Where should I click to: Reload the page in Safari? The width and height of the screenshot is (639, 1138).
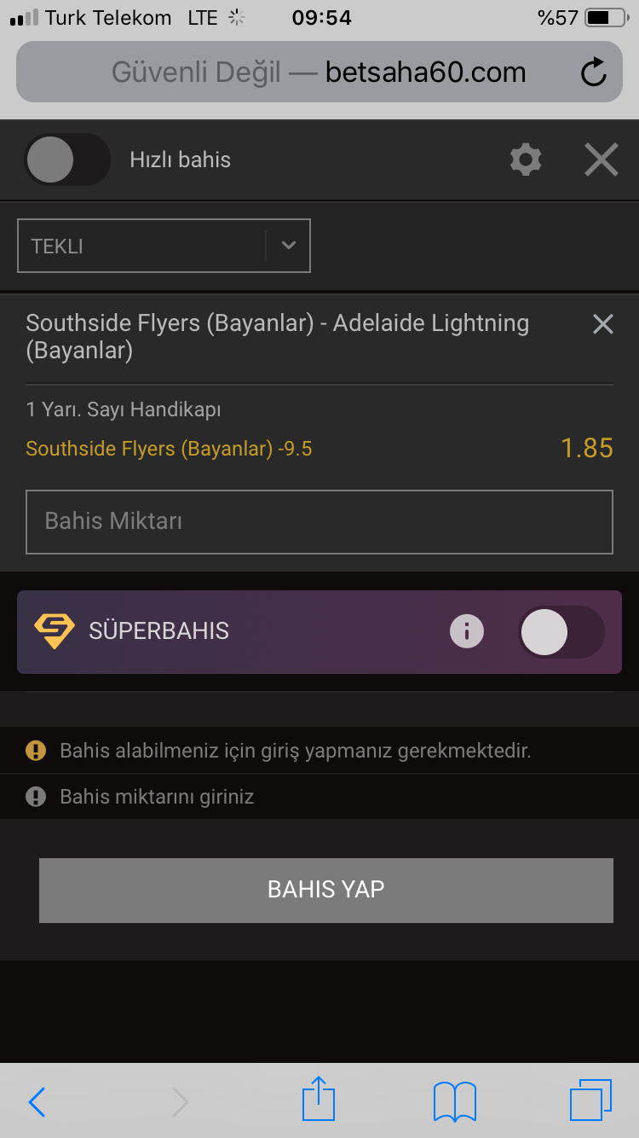pyautogui.click(x=594, y=73)
